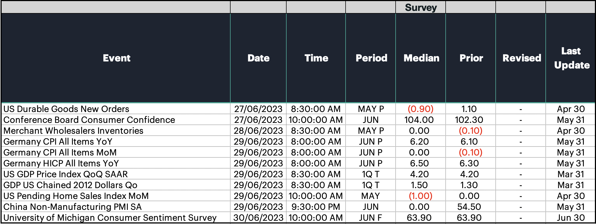Click the Revised column header

click(521, 58)
